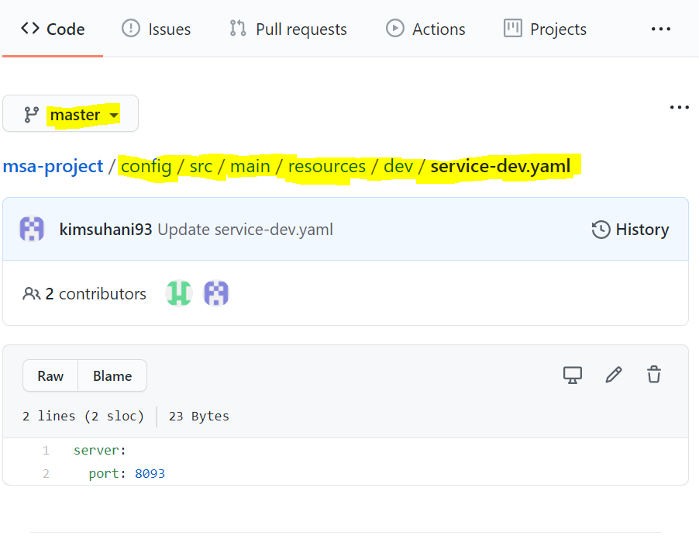
Task: Click the service-dev.yaml file name in path
Action: pyautogui.click(x=500, y=166)
